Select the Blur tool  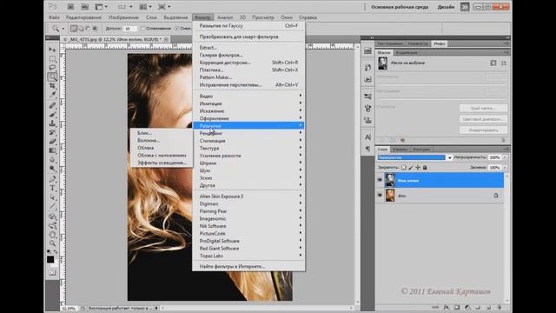pos(52,160)
